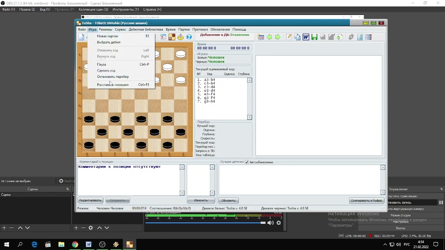Click the new game page icon in Tosha toolbar
445x250 pixels.
[81, 37]
